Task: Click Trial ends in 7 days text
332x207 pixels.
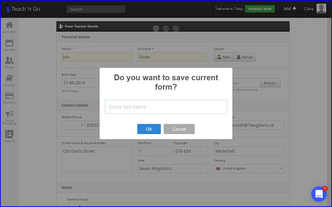Action: 229,9
